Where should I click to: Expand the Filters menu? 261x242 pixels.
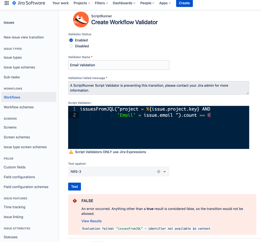(101, 3)
